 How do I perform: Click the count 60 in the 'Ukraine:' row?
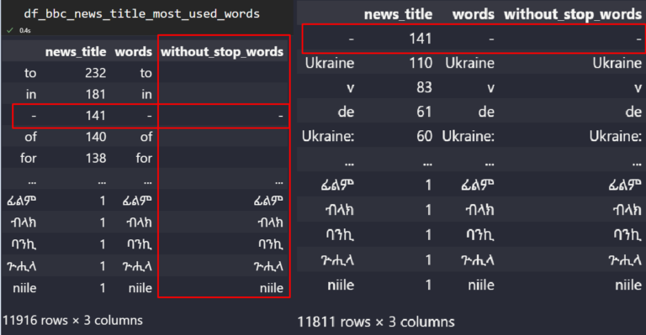pos(424,136)
